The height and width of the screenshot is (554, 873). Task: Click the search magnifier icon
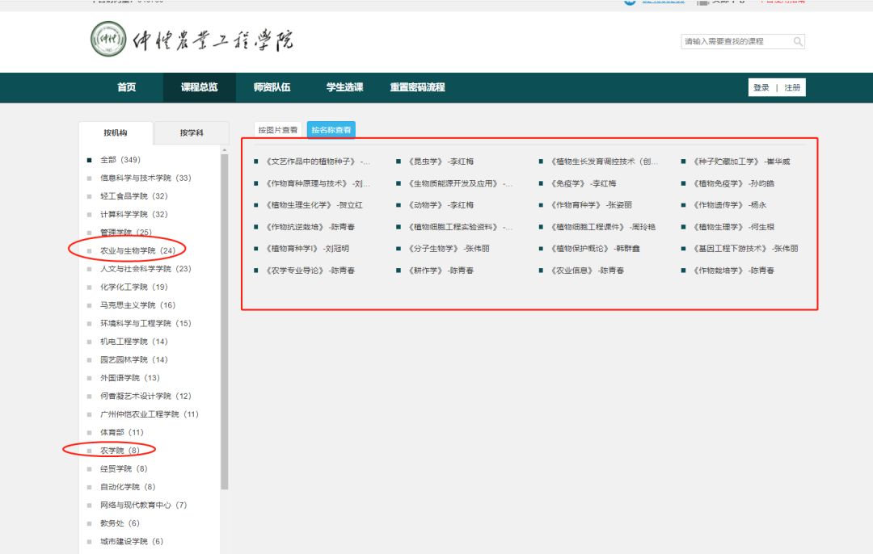point(798,42)
